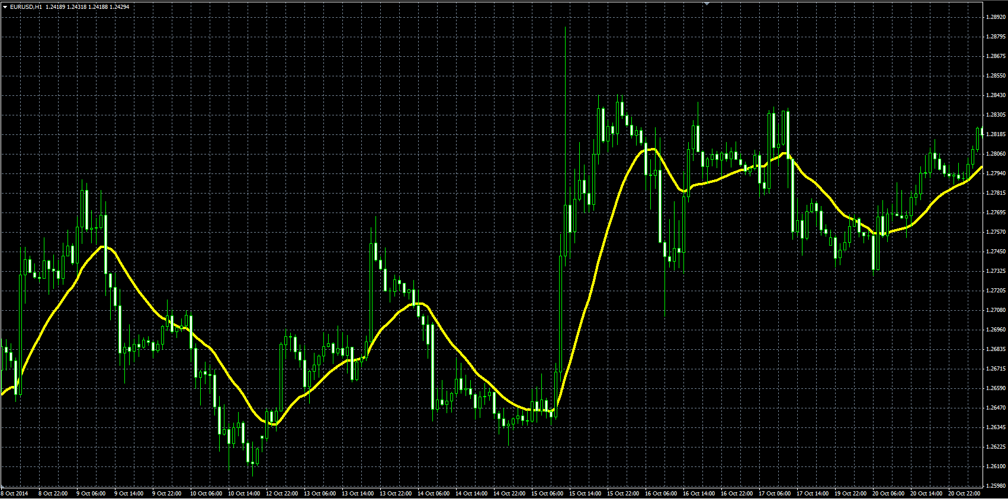
Task: Click price scale label 1.27695
Action: 996,213
